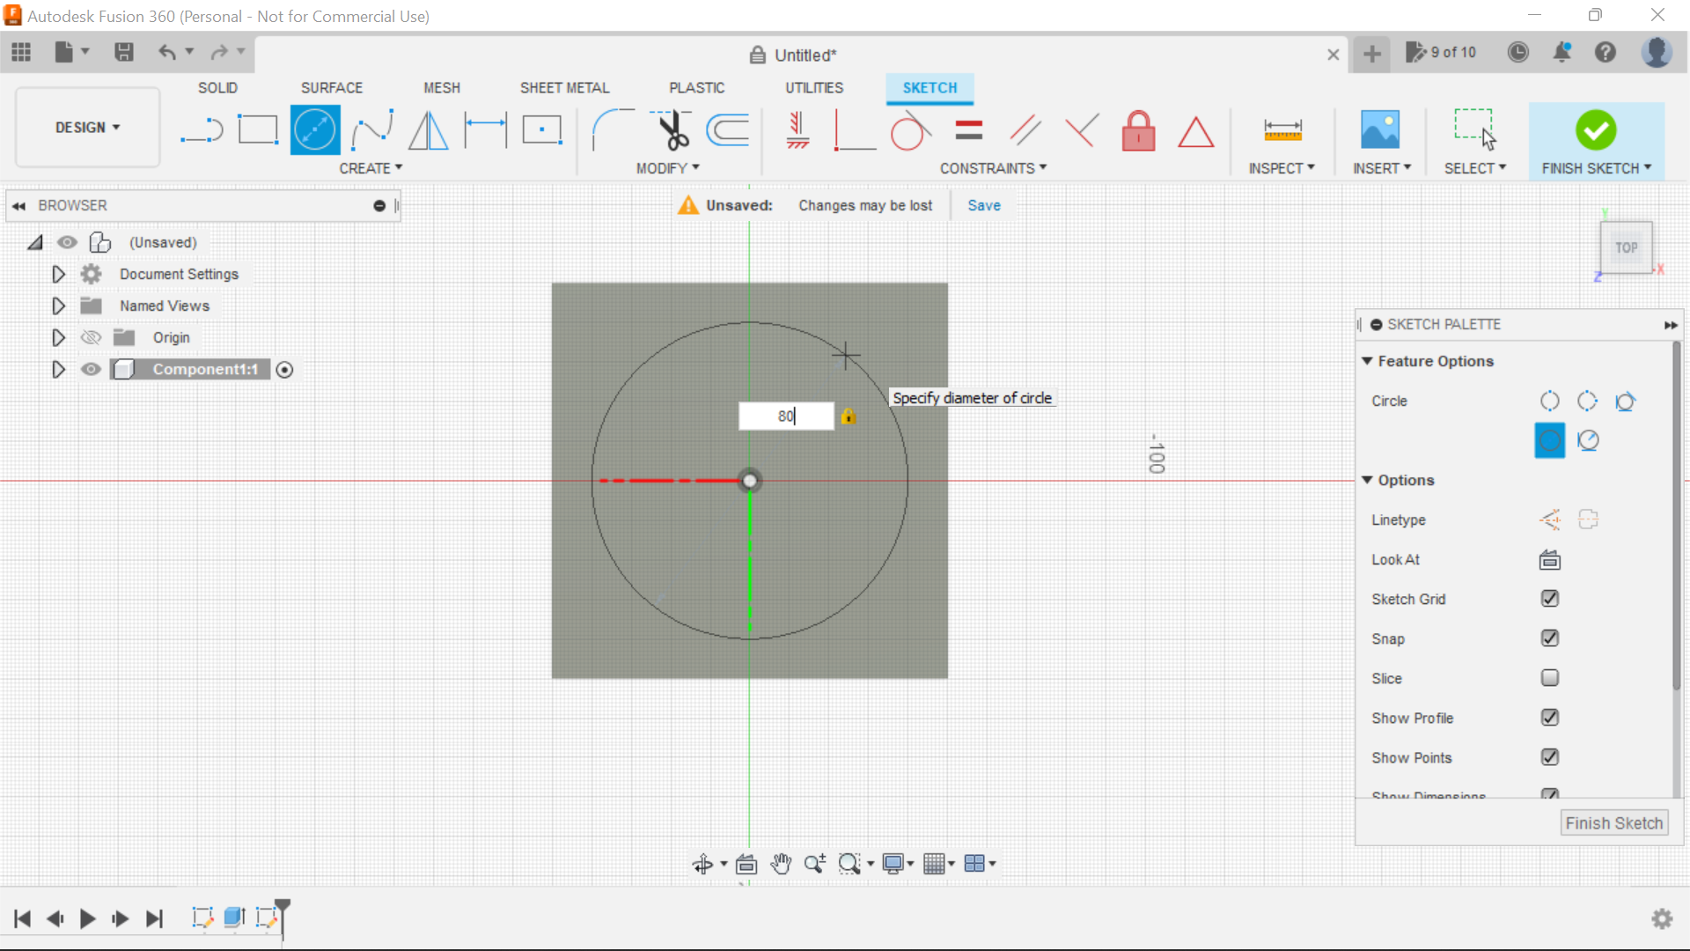Click the diameter input field

tap(786, 417)
